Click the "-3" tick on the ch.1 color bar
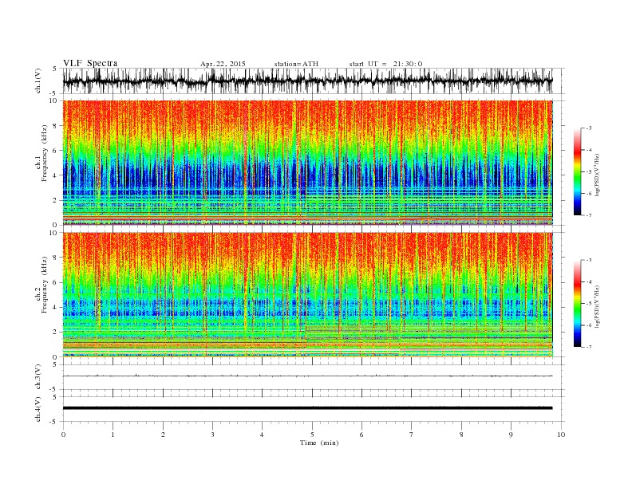 [588, 128]
